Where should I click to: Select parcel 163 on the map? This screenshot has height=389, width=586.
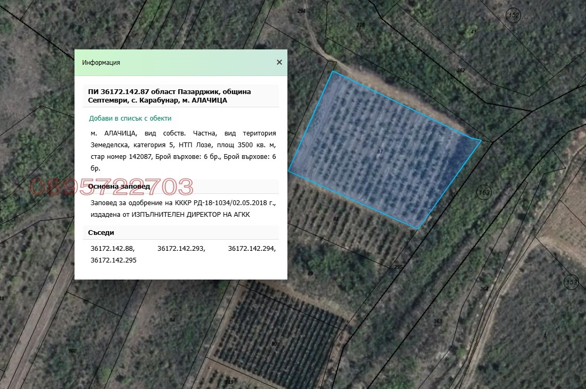[485, 192]
